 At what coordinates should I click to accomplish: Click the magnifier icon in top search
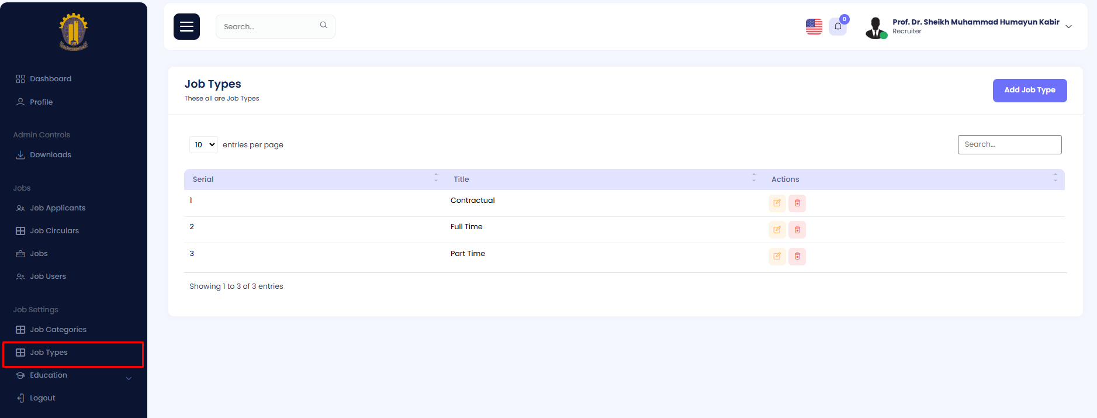coord(323,25)
